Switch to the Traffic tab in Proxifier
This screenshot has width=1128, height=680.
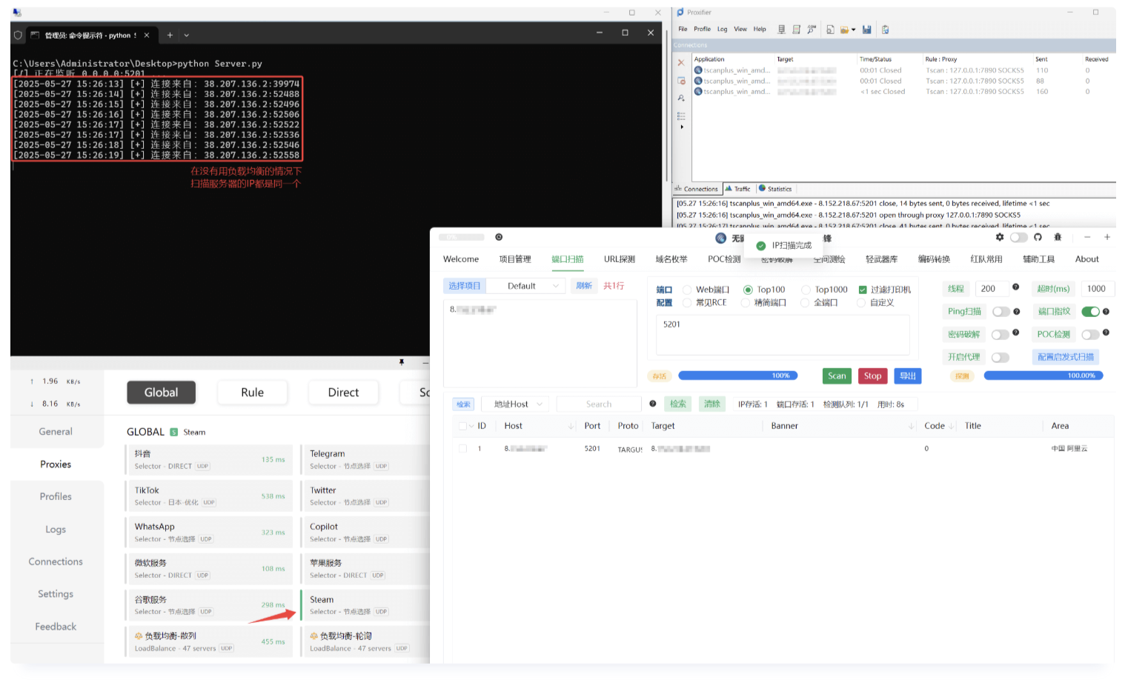pyautogui.click(x=737, y=189)
